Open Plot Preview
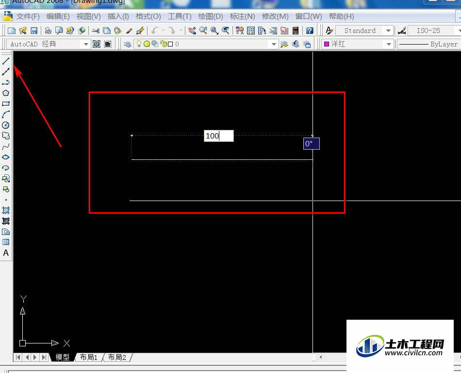Screen dimensions: 461x373 click(59, 31)
